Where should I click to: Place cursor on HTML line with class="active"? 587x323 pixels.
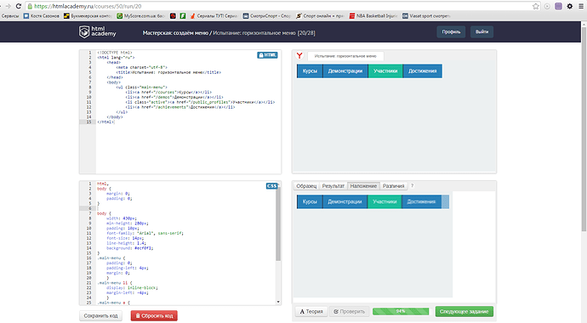tap(200, 102)
